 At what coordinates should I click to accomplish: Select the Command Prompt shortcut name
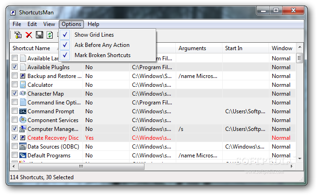[51, 111]
